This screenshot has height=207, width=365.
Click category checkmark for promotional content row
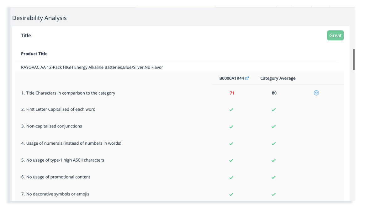tap(273, 178)
